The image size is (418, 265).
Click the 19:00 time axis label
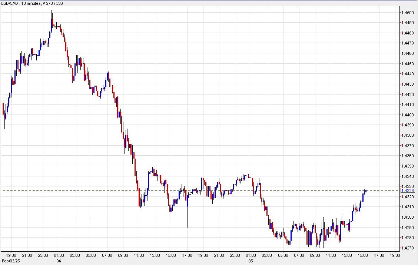tap(11, 255)
